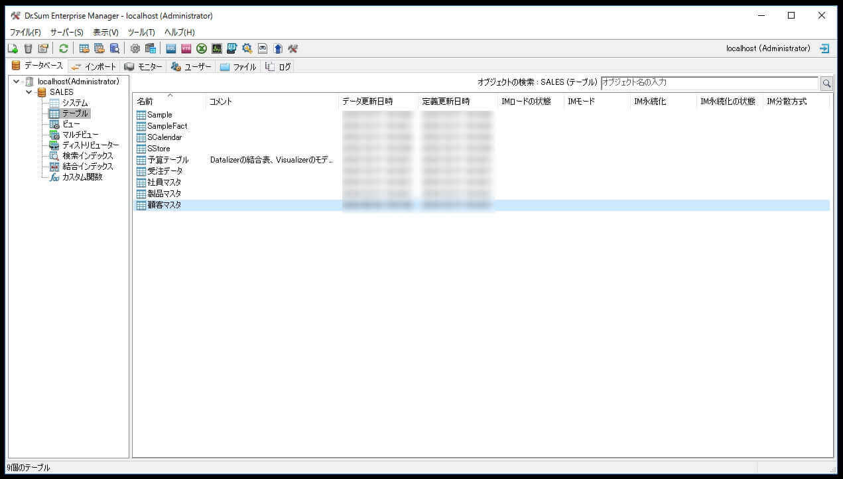Click the logout icon at top right

pos(824,48)
